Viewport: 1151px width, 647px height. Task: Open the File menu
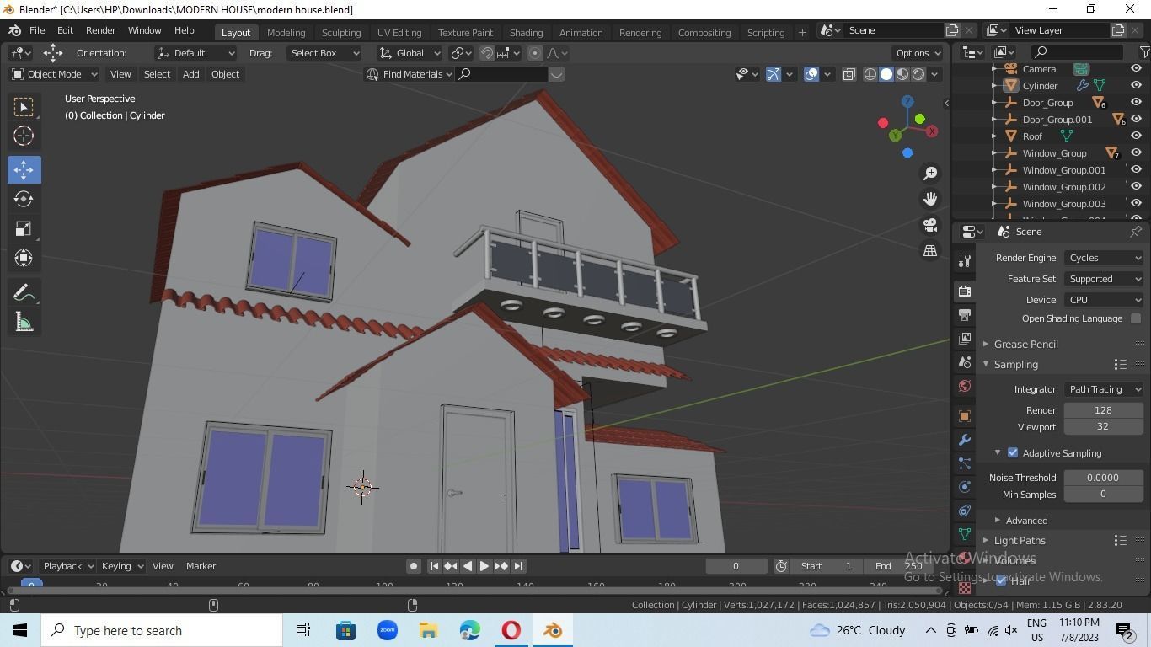click(37, 30)
